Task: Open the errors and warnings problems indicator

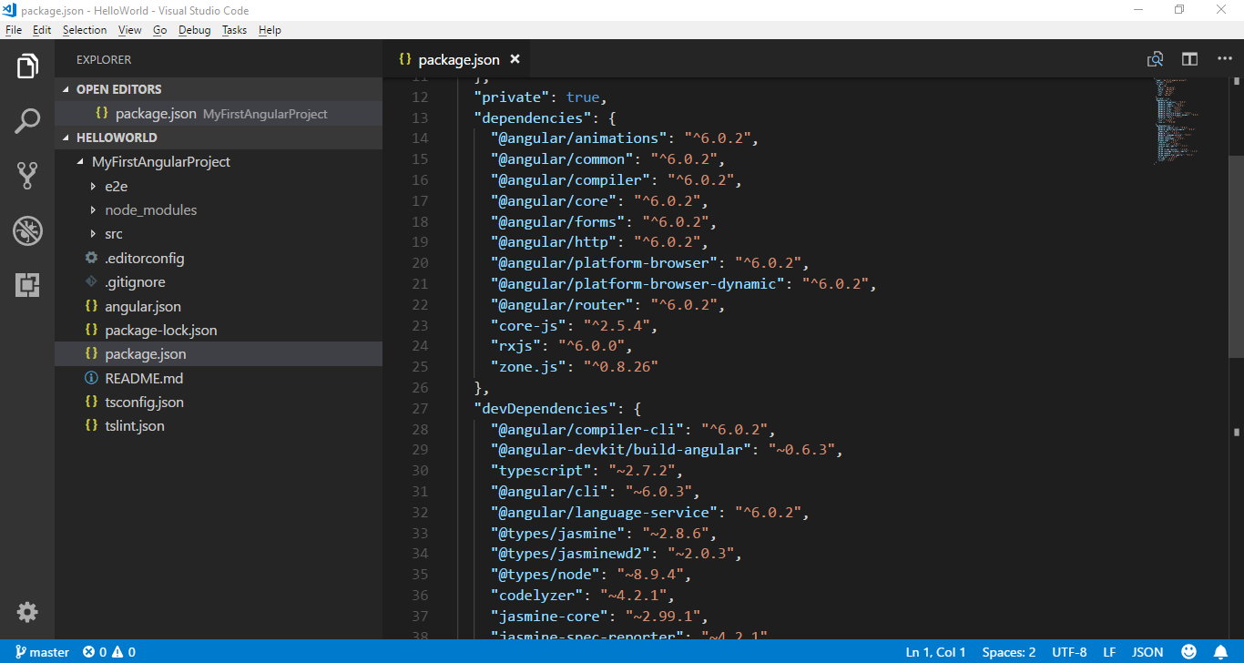Action: pos(108,652)
